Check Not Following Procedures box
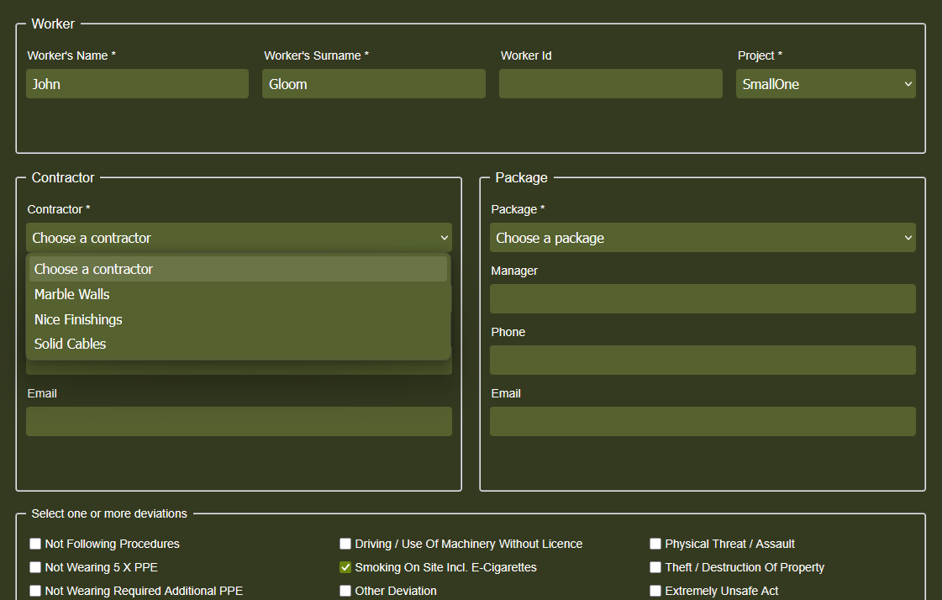 [x=35, y=544]
